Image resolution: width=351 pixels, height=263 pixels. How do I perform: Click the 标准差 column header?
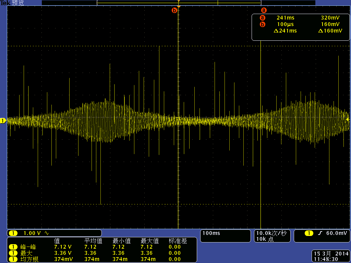pos(178,241)
